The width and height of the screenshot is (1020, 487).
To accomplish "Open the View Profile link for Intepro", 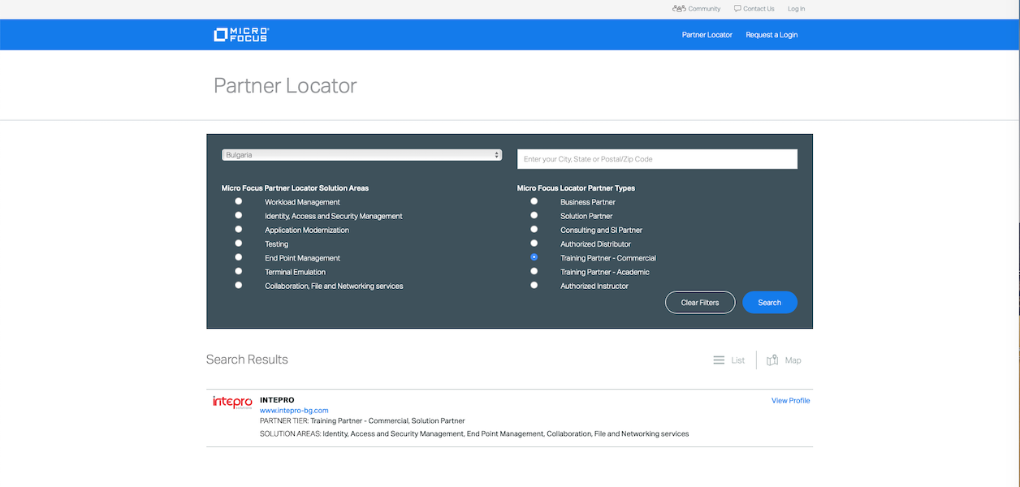I will pos(790,400).
